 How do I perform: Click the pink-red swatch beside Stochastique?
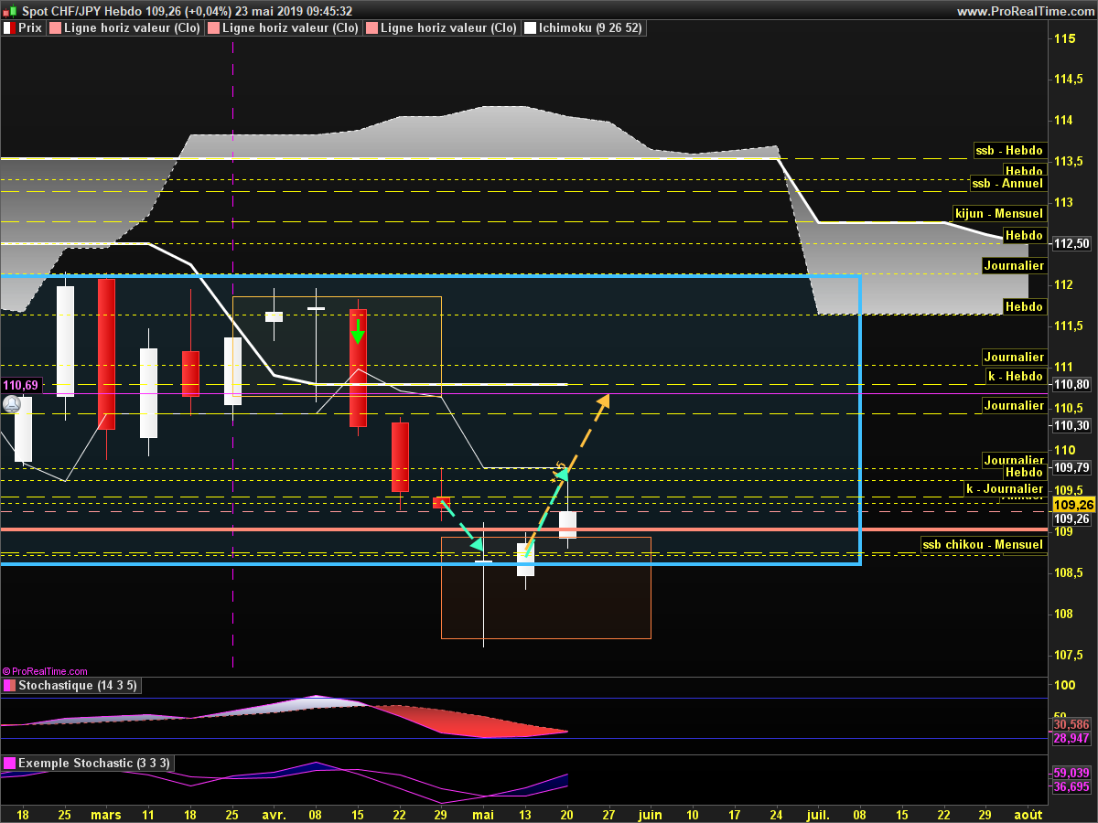pyautogui.click(x=8, y=685)
